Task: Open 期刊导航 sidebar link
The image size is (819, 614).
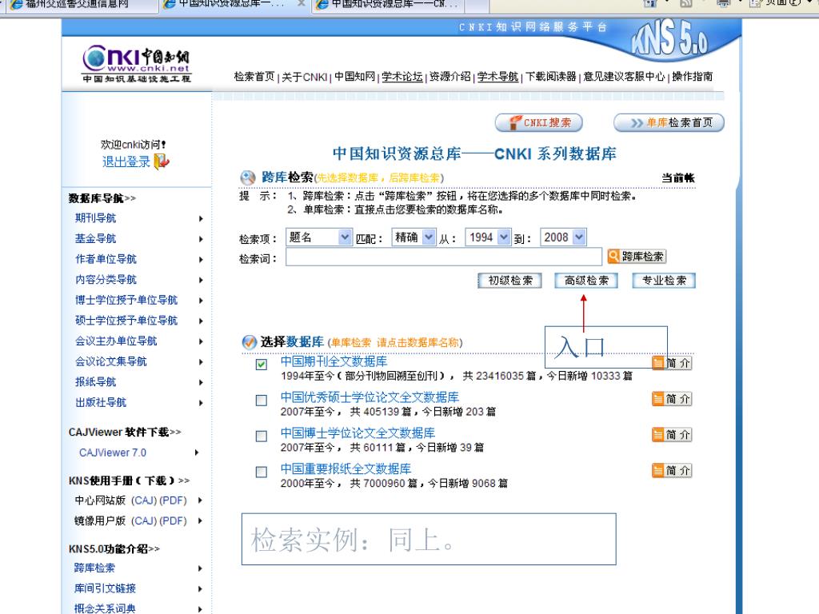Action: (x=96, y=218)
